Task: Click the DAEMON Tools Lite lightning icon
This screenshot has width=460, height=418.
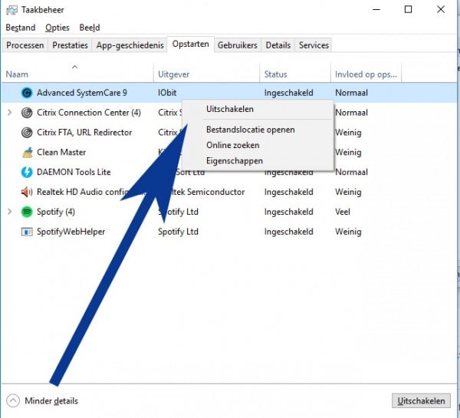Action: [x=27, y=172]
